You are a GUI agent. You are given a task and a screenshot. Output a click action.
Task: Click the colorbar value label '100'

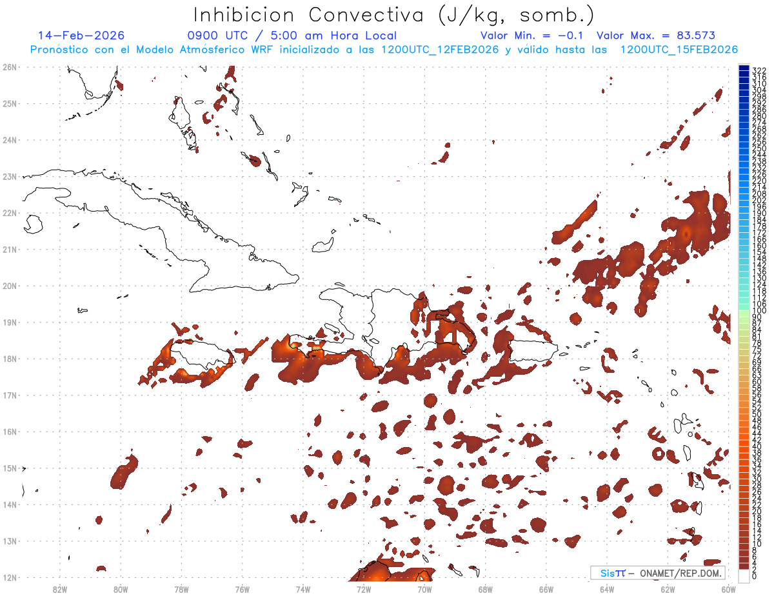click(759, 310)
